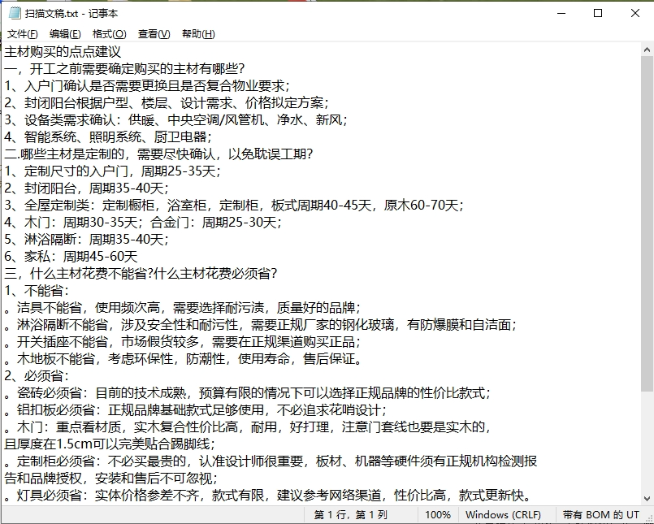
Task: Click the Windows (CRLF) line-ending indicator
Action: tap(505, 514)
